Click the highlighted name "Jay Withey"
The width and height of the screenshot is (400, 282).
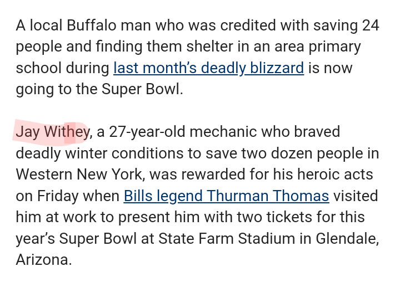(52, 132)
